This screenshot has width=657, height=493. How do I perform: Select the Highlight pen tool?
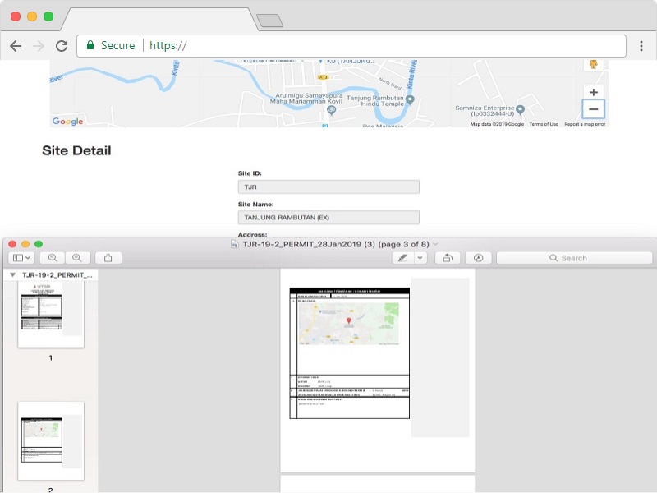[x=402, y=258]
